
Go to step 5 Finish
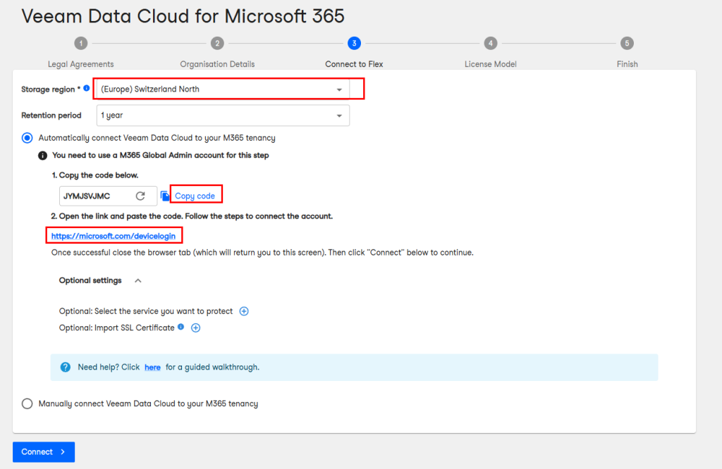[627, 43]
